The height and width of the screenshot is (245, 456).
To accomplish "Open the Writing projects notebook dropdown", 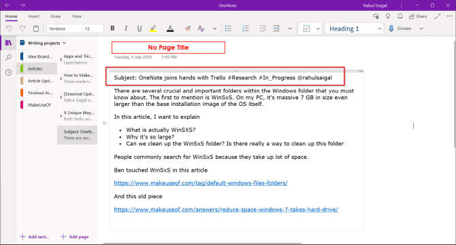I will tap(44, 43).
